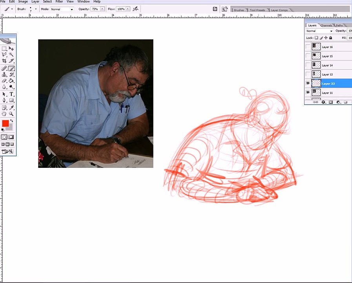The image size is (352, 283).
Task: Click the red foreground color swatch
Action: pos(5,123)
